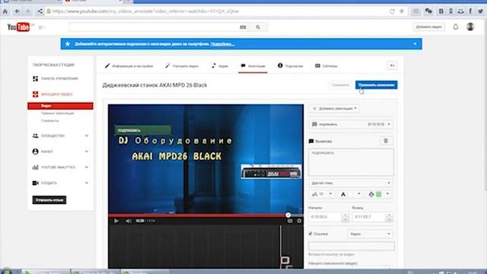Click the Create camera icon
Viewport: 487px width, 274px height.
pyautogui.click(x=36, y=183)
